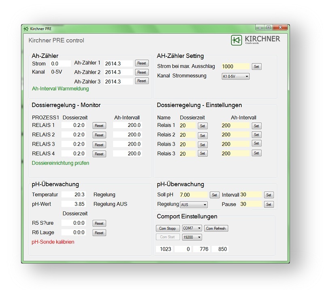Click the pH Intervall input field

pyautogui.click(x=251, y=195)
